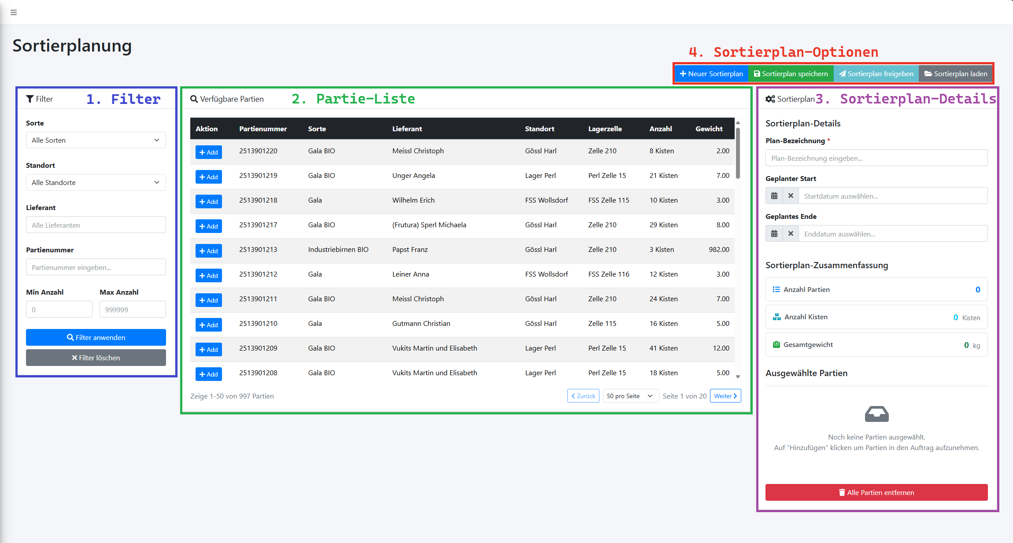Go to next page with Weiter
1013x543 pixels.
(725, 396)
